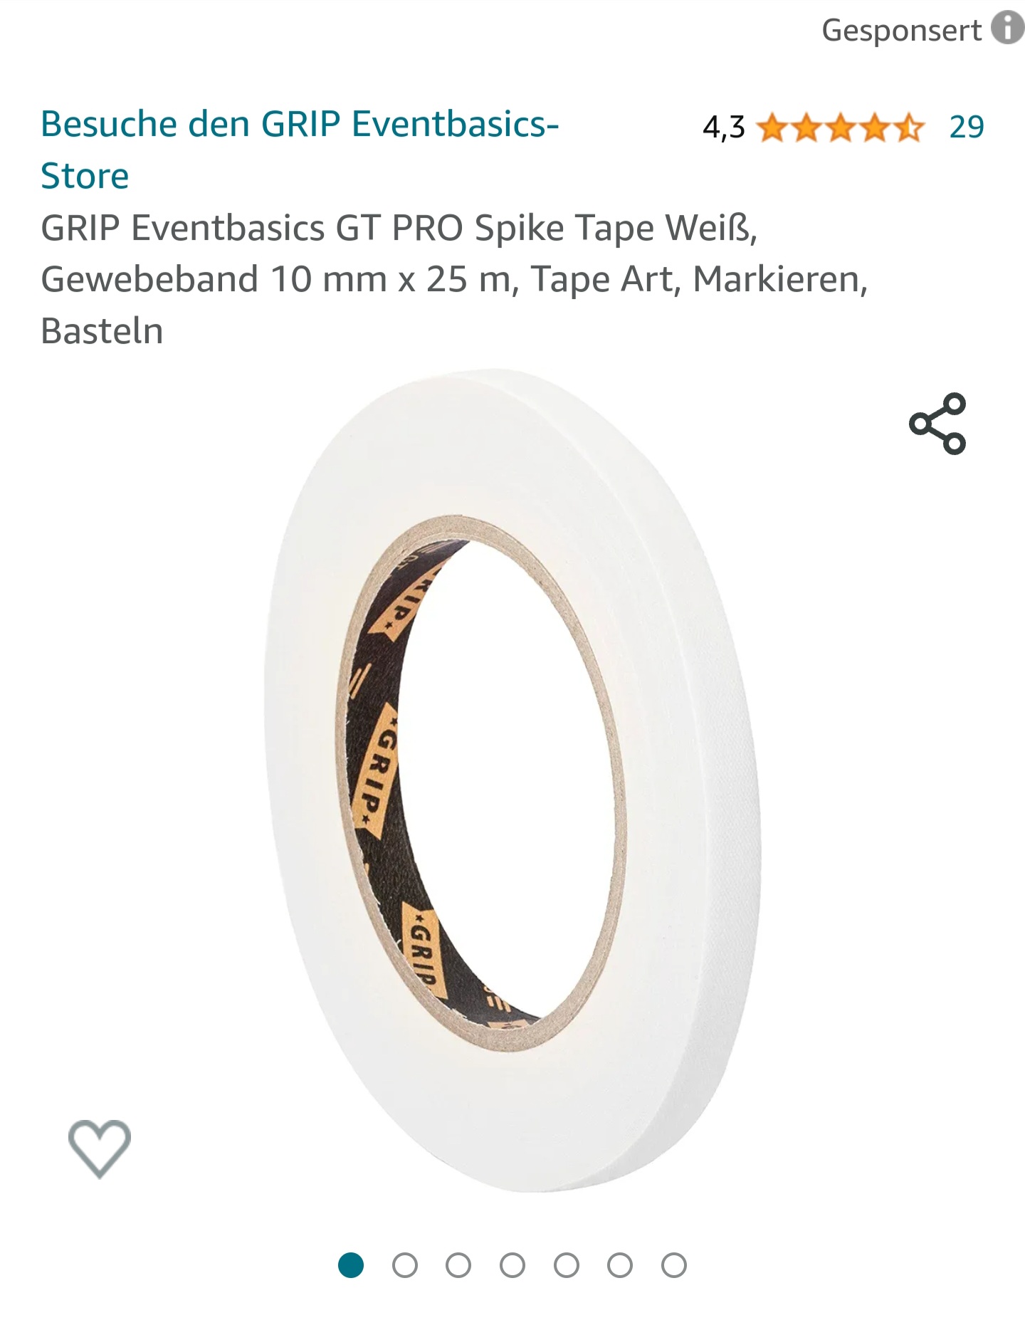Tap the info icon beside Gesponsert

[1008, 28]
